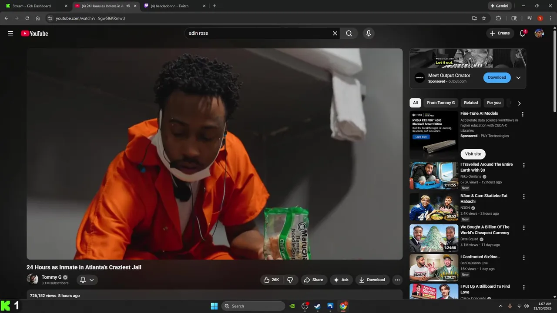Go back in browser history
The height and width of the screenshot is (313, 557).
pyautogui.click(x=7, y=18)
